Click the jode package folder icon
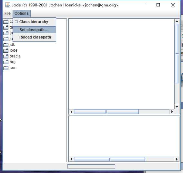 click(6, 50)
